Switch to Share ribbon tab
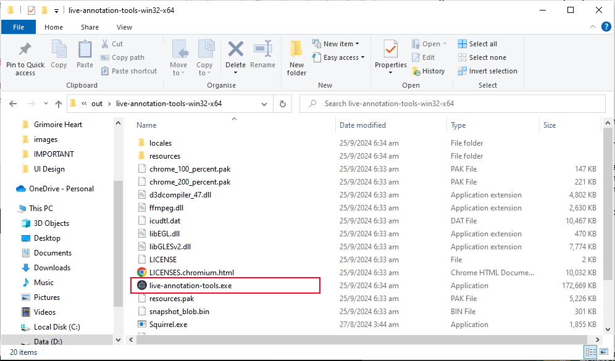 tap(90, 27)
